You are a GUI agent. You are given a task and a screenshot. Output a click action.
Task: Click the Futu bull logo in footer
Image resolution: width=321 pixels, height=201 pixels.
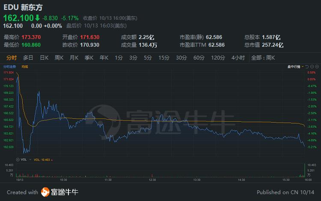pos(45,192)
